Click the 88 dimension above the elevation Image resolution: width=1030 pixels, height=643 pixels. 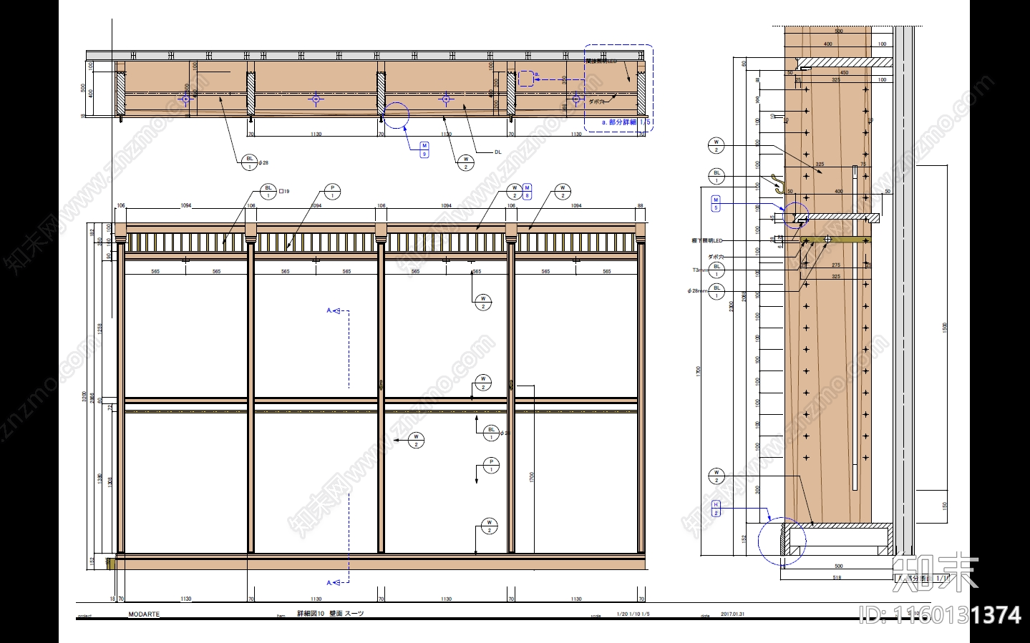click(641, 205)
